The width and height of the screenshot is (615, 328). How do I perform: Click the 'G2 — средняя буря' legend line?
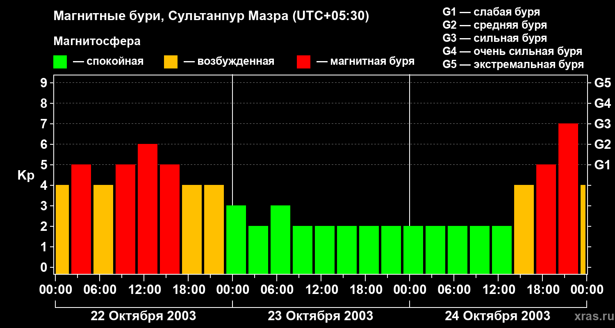click(495, 25)
